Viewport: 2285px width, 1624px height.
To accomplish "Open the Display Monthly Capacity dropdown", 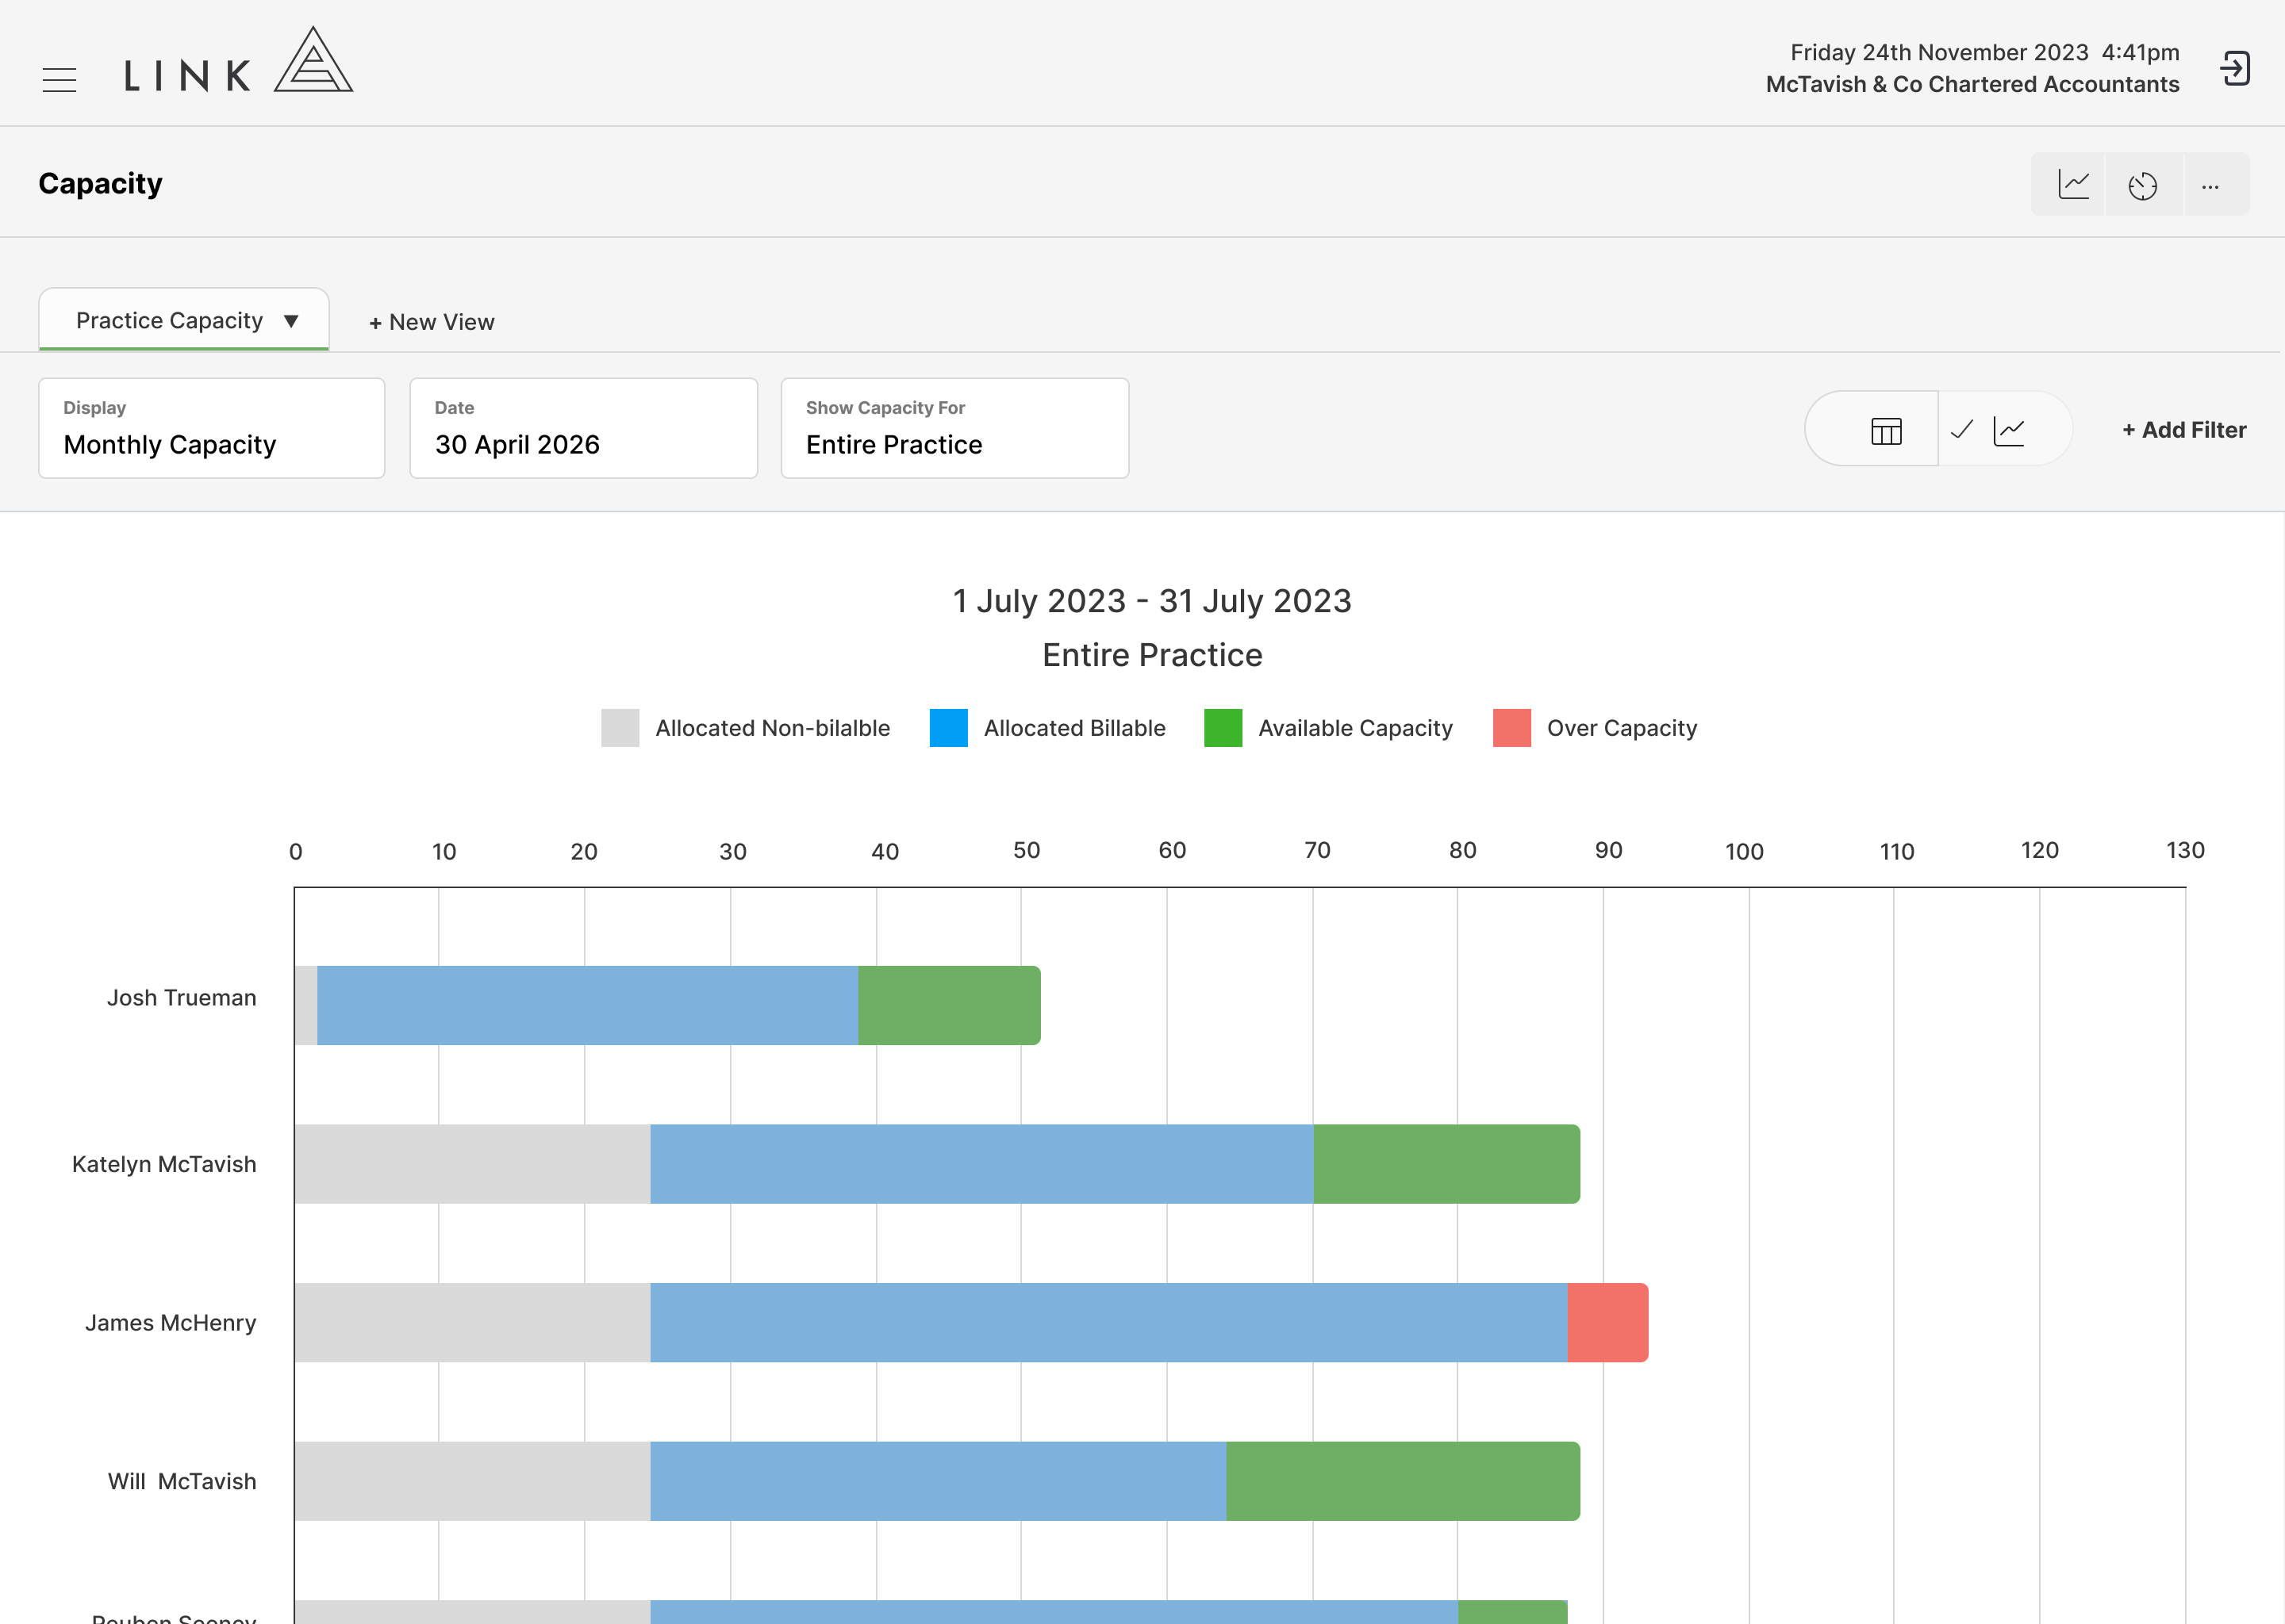I will pyautogui.click(x=211, y=428).
